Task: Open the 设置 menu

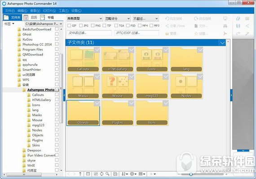Action: [76, 11]
